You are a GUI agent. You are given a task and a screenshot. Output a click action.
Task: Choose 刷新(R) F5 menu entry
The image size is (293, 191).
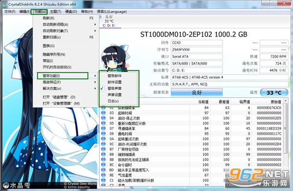click(x=65, y=18)
